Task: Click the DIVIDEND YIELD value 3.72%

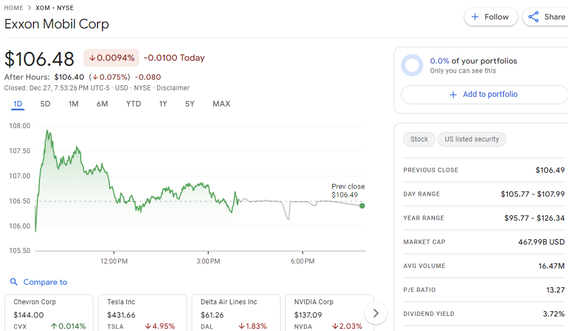Action: click(554, 314)
